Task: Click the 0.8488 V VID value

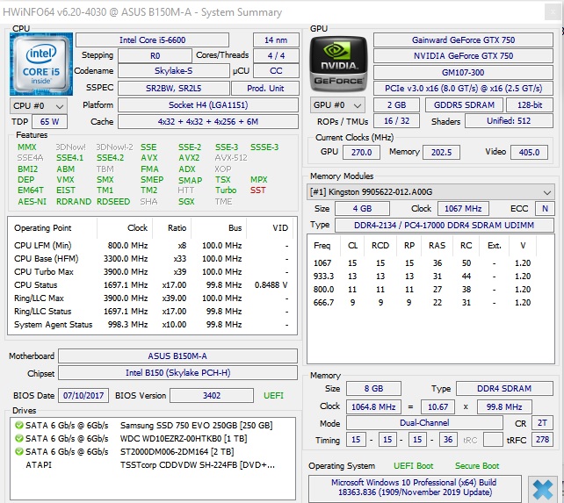Action: pos(271,285)
